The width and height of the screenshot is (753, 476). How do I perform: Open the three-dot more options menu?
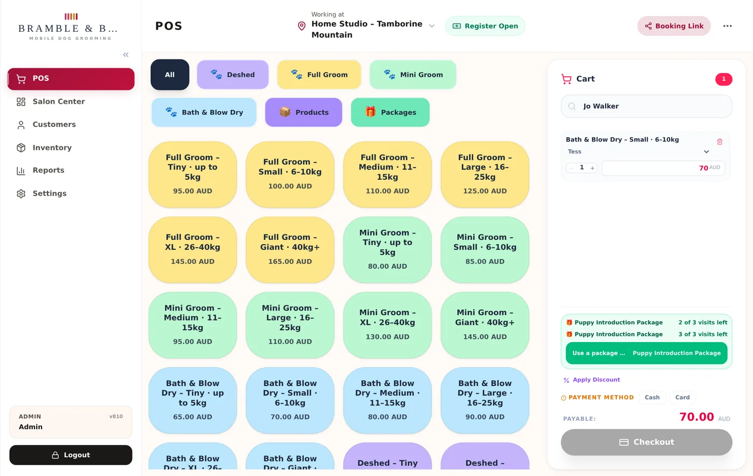pos(727,26)
